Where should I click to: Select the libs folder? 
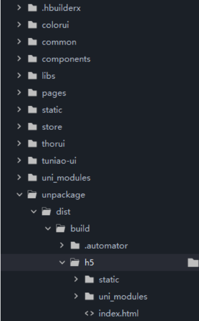click(48, 76)
